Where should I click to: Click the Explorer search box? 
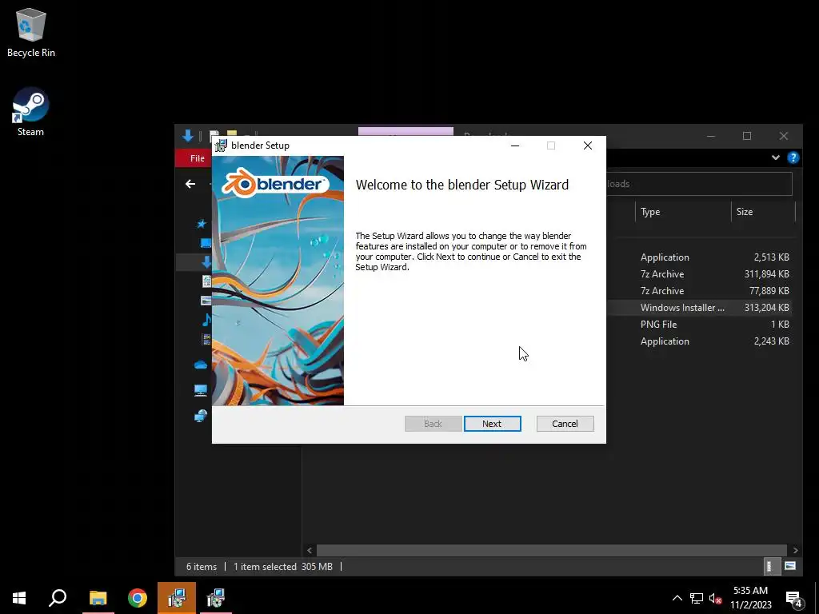pyautogui.click(x=699, y=184)
